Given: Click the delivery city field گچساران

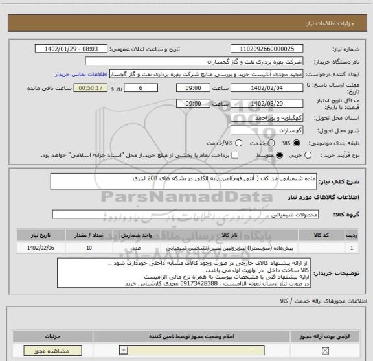Looking at the screenshot, I should 267,130.
